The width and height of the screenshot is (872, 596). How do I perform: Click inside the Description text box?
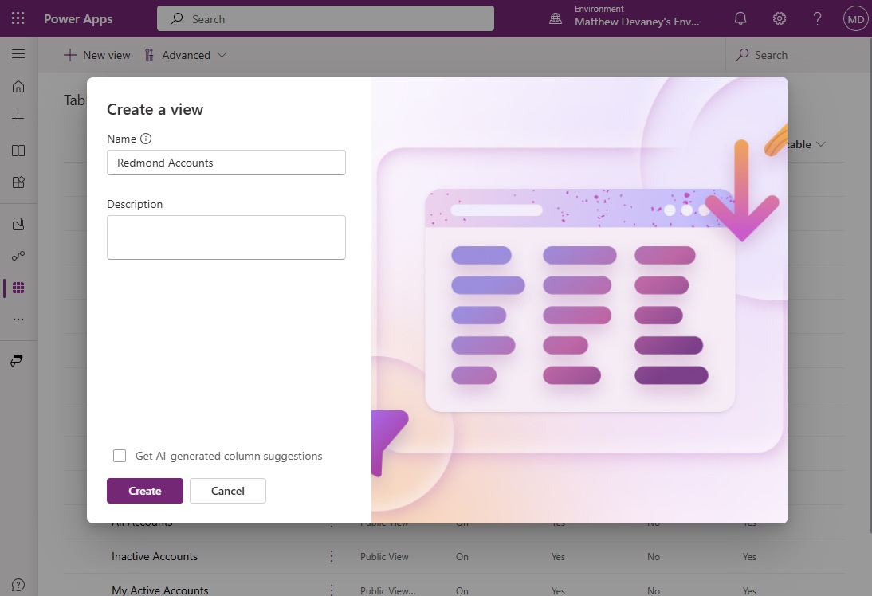point(226,237)
